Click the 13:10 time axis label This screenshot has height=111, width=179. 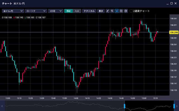point(19,98)
